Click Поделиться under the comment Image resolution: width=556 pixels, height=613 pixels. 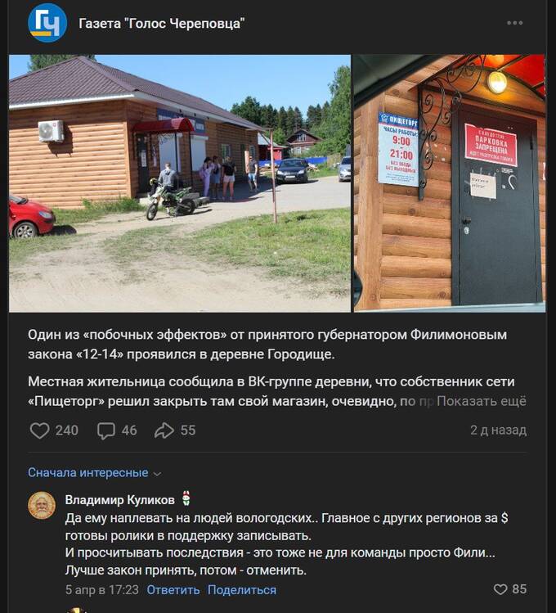coord(242,589)
